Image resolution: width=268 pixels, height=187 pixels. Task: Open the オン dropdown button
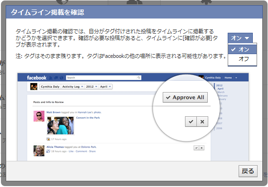tap(240, 38)
